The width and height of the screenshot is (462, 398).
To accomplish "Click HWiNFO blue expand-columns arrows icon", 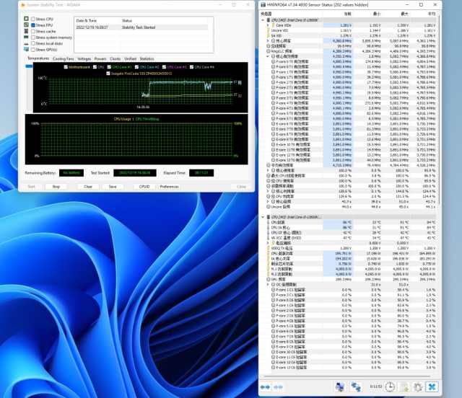I will click(x=266, y=386).
